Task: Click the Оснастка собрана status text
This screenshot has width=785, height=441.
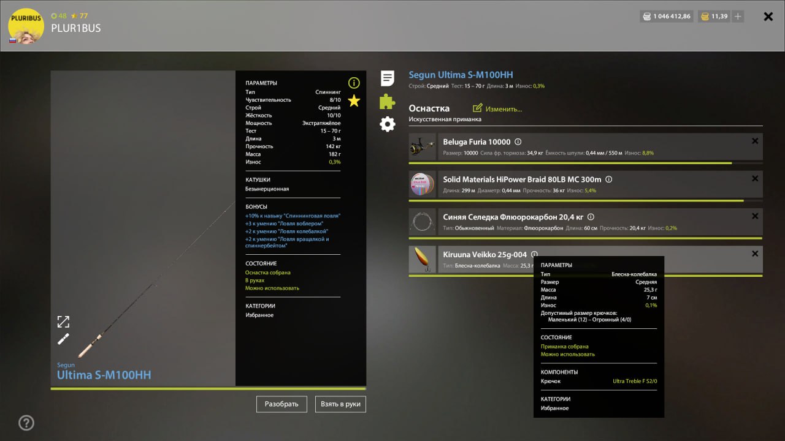Action: [268, 273]
